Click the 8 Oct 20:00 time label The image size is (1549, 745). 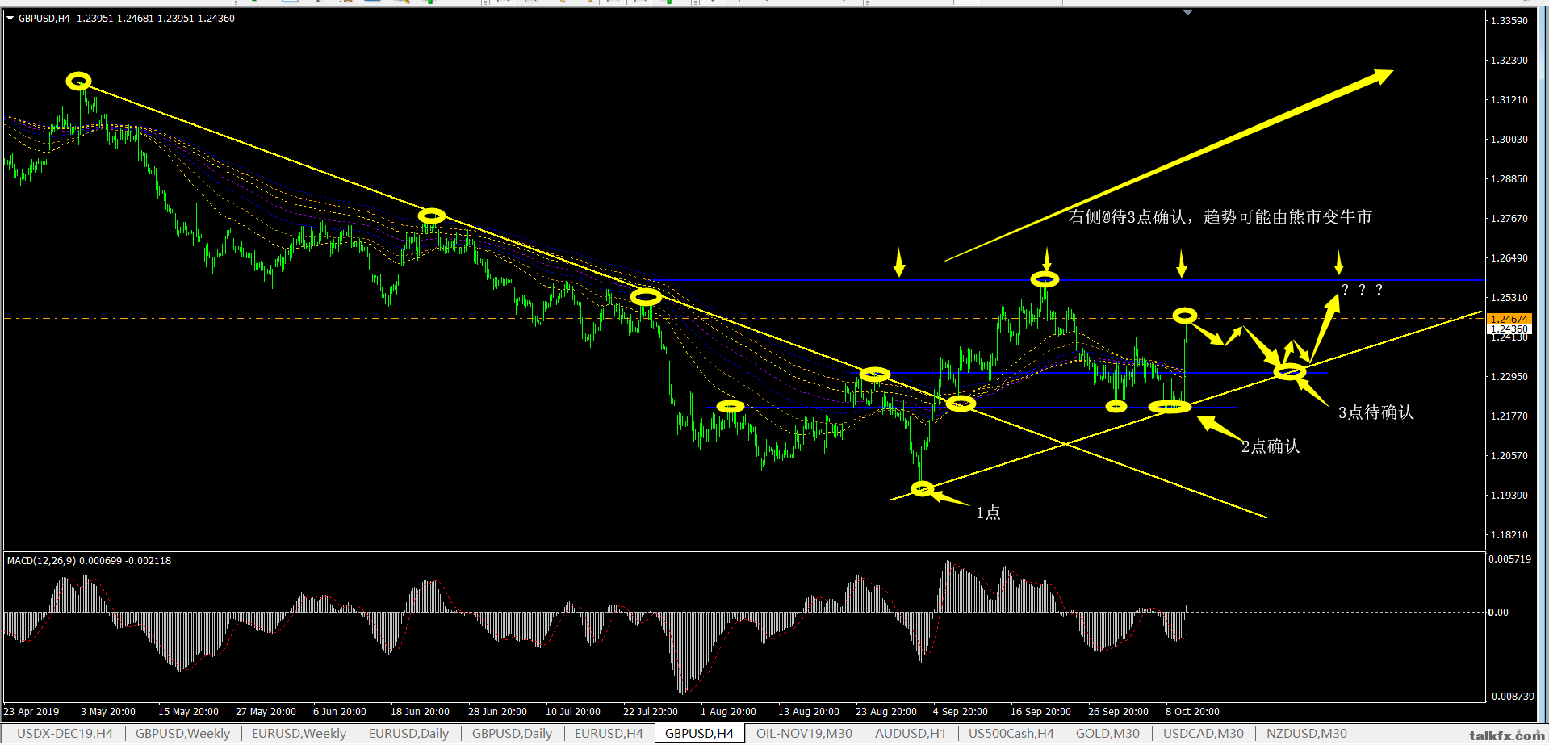1192,711
